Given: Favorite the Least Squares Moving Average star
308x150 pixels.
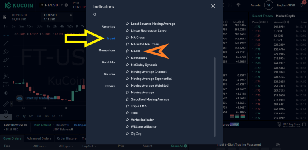Looking at the screenshot, I should tap(127, 24).
